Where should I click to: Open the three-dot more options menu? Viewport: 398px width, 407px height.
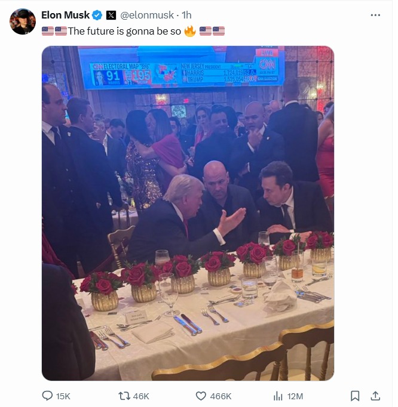tap(375, 16)
